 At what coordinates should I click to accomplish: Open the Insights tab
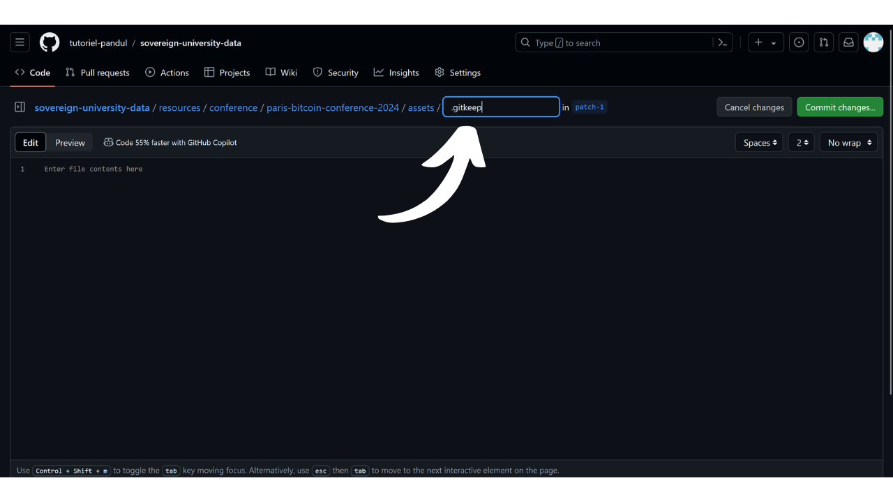point(396,73)
